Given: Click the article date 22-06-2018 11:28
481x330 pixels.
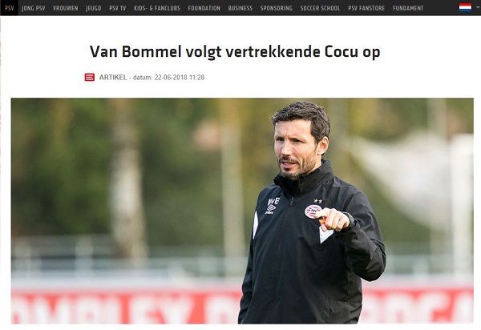Looking at the screenshot, I should coord(180,78).
